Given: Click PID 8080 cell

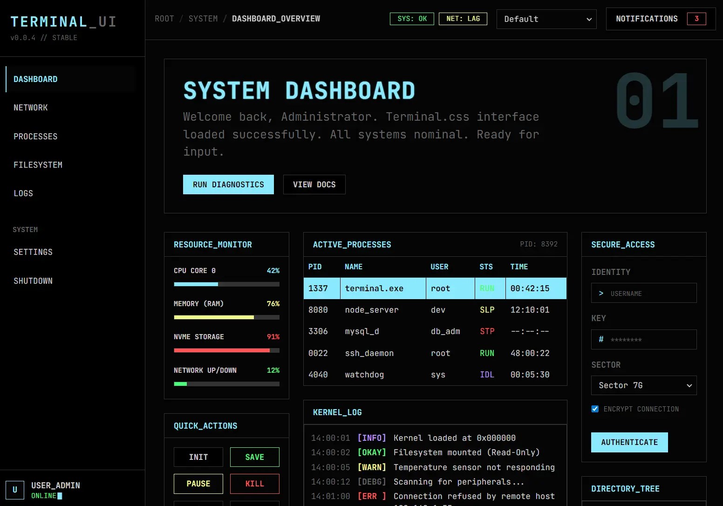Looking at the screenshot, I should click(318, 310).
